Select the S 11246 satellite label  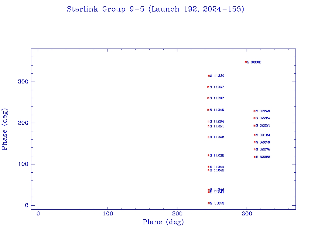[217, 110]
